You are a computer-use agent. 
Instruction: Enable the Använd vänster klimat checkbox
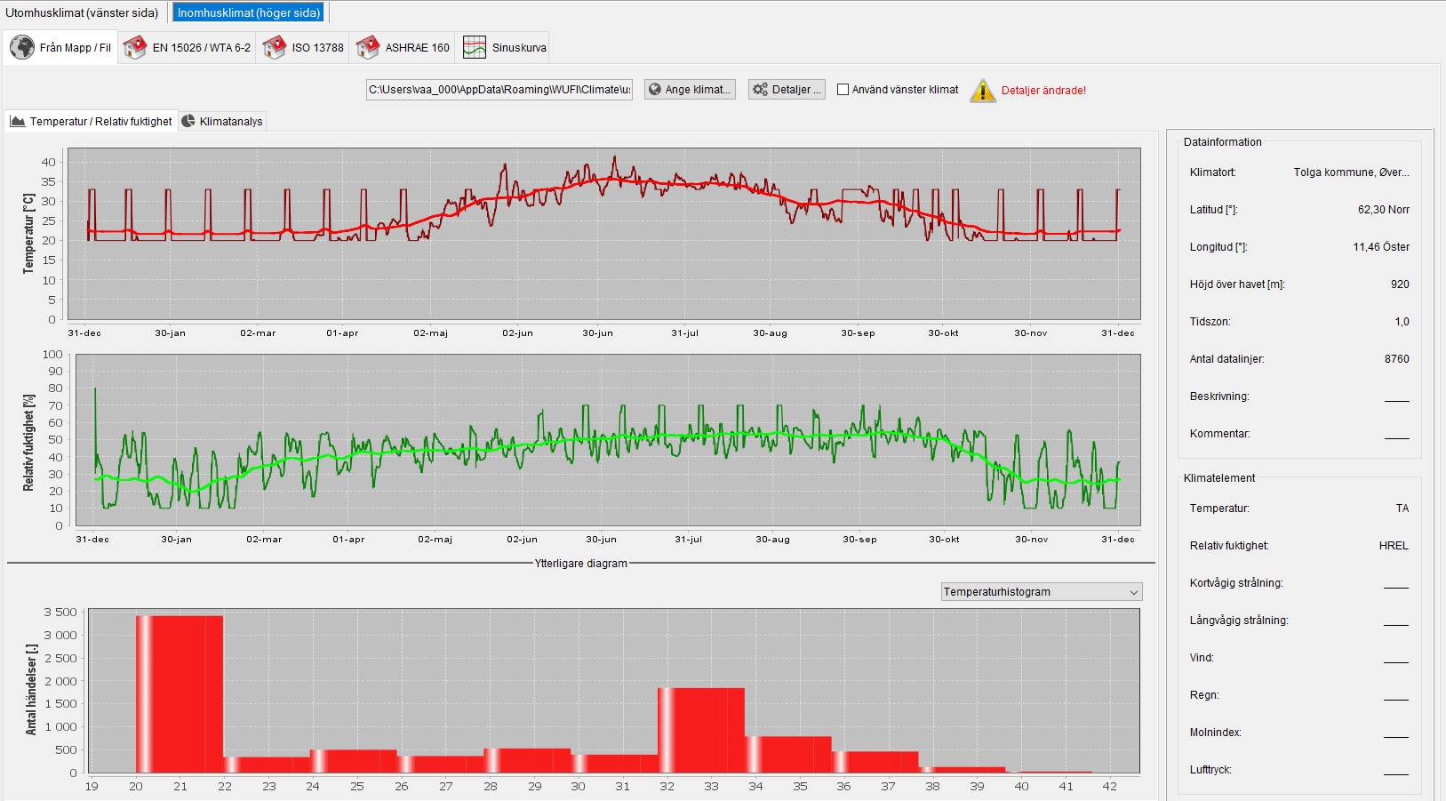[x=843, y=90]
